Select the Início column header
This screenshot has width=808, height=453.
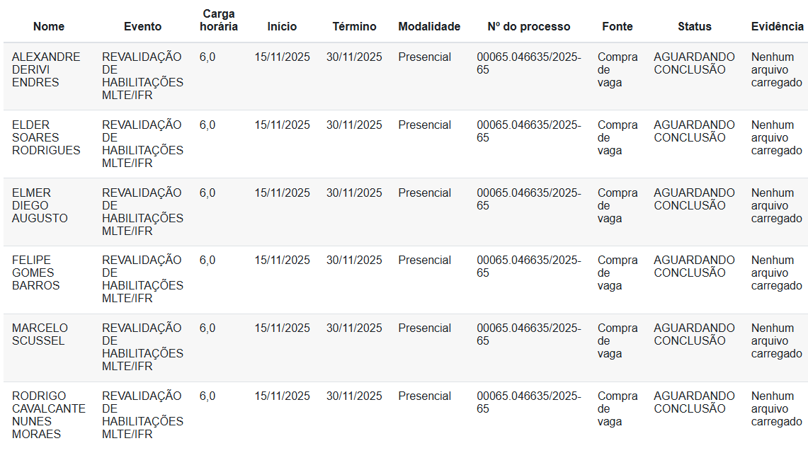[x=282, y=26]
